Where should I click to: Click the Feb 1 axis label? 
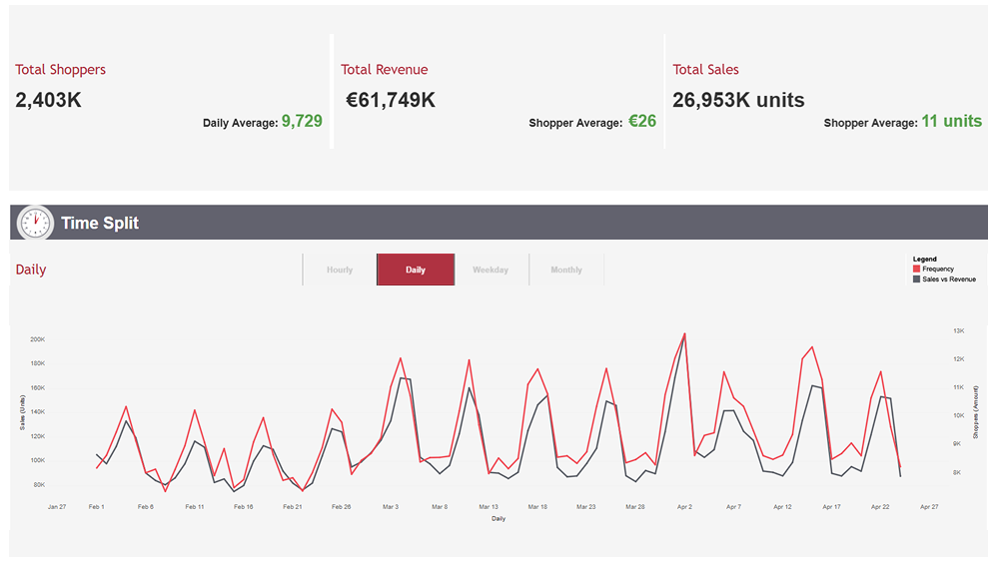tap(97, 507)
